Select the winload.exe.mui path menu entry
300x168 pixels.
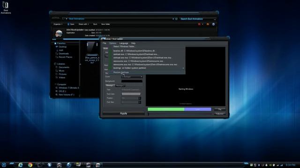pyautogui.click(x=147, y=58)
